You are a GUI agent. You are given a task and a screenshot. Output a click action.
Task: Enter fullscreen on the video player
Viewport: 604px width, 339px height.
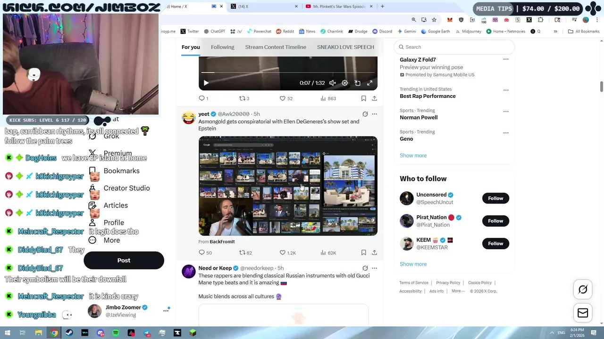click(x=369, y=83)
